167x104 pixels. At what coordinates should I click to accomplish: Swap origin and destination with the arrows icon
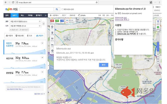[x=44, y=23]
